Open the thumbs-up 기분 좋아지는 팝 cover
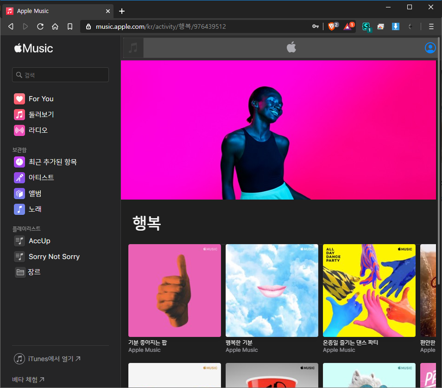The width and height of the screenshot is (442, 388). (x=175, y=291)
